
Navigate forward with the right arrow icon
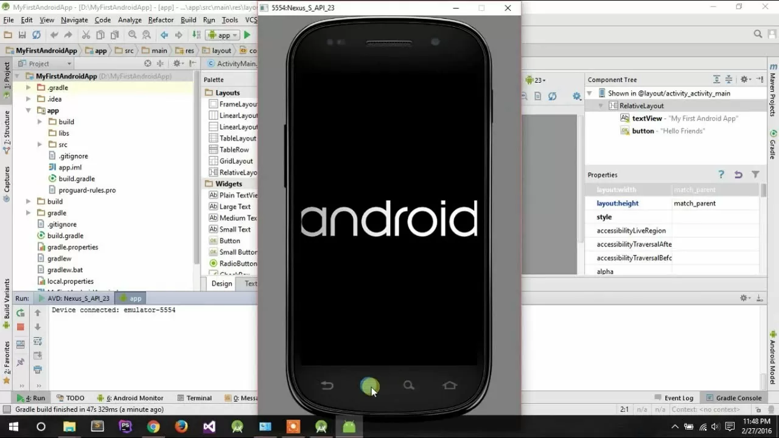pyautogui.click(x=178, y=35)
